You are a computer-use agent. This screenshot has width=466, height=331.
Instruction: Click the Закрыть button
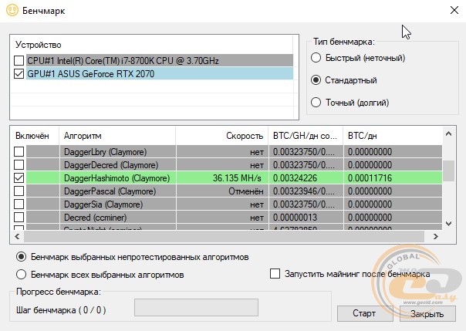click(427, 314)
